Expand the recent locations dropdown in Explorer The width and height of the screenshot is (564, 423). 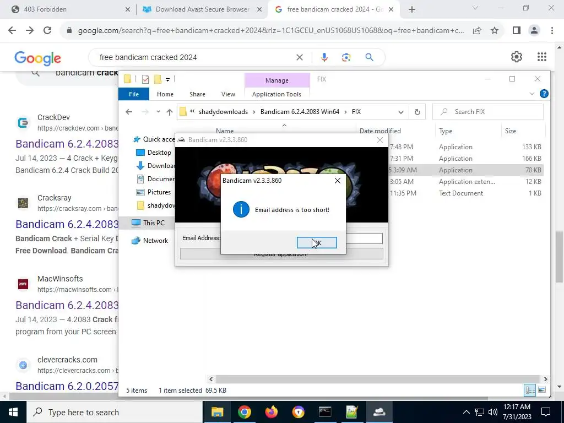158,112
